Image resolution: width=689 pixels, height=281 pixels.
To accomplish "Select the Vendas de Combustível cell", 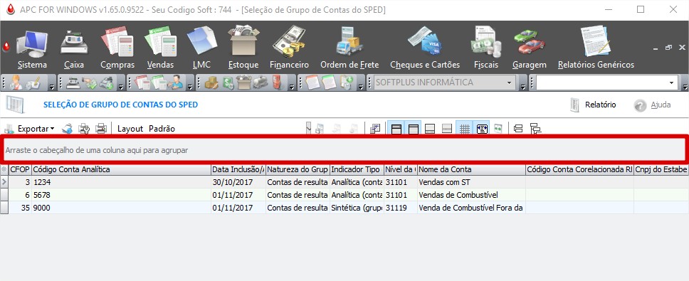I will [x=471, y=195].
